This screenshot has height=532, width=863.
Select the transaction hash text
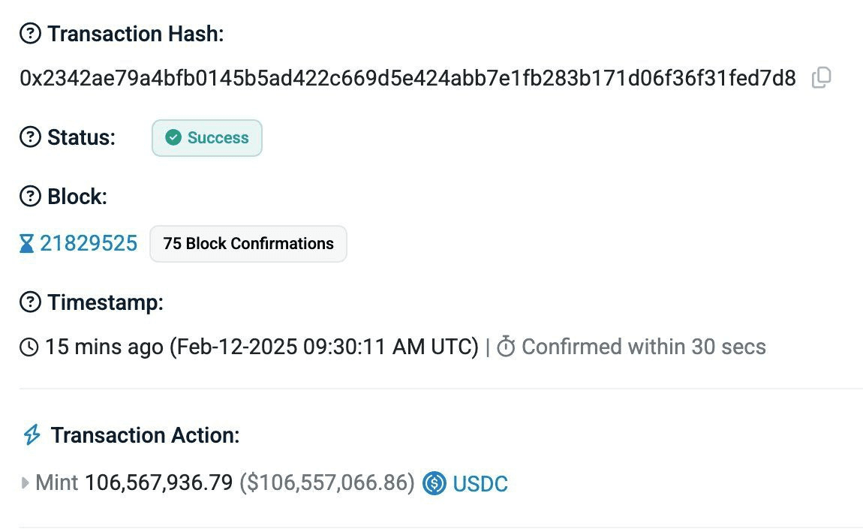click(407, 78)
